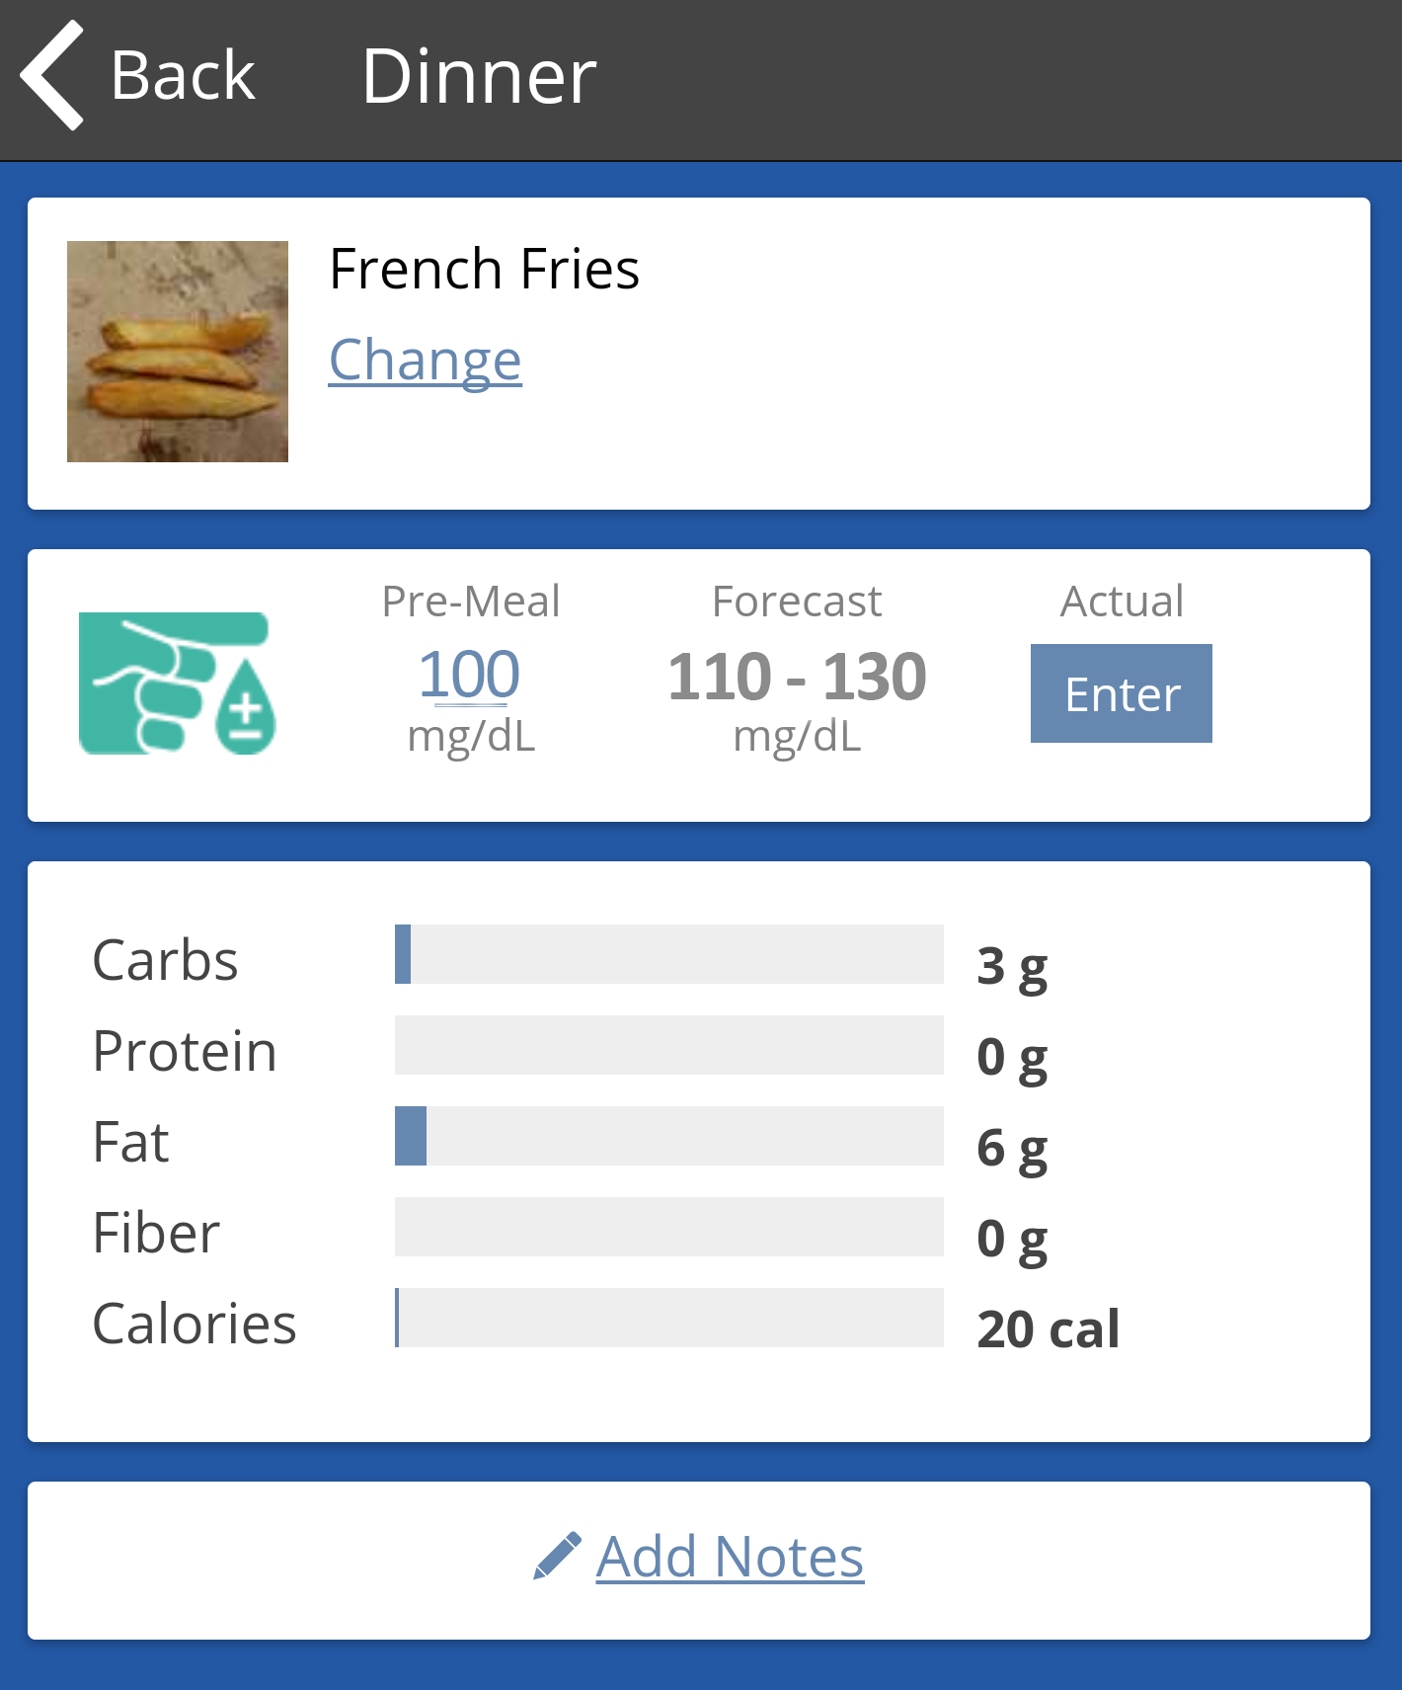Open the Add Notes link

[x=730, y=1558]
